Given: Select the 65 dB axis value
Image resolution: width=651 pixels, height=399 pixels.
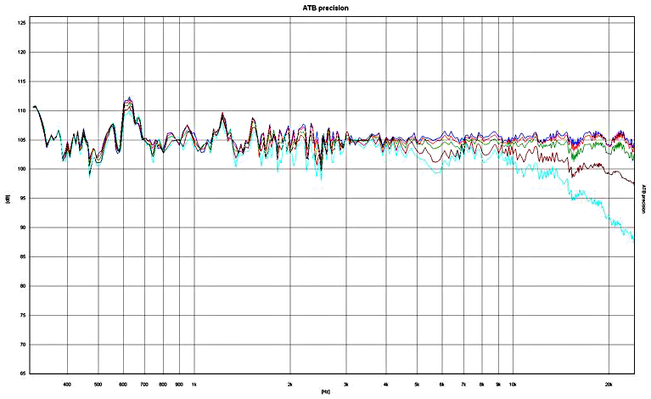Looking at the screenshot, I should (x=23, y=374).
